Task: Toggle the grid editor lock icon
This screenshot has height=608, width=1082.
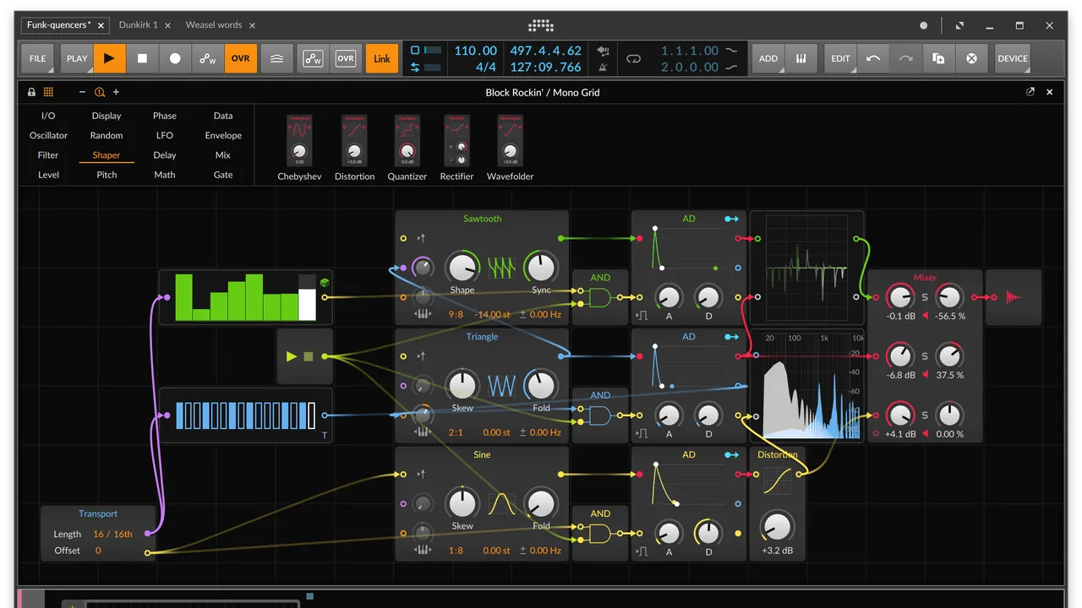Action: coord(31,92)
